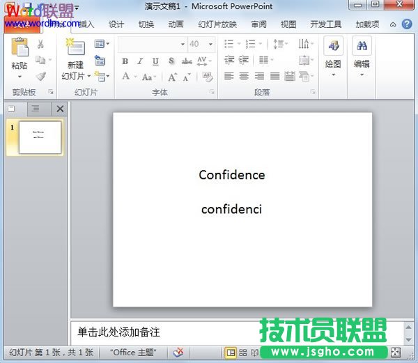Click the Format Painter brush icon

[41, 77]
